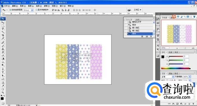Select the Move tool in toolbox
197x106 pixels.
[x=3, y=23]
